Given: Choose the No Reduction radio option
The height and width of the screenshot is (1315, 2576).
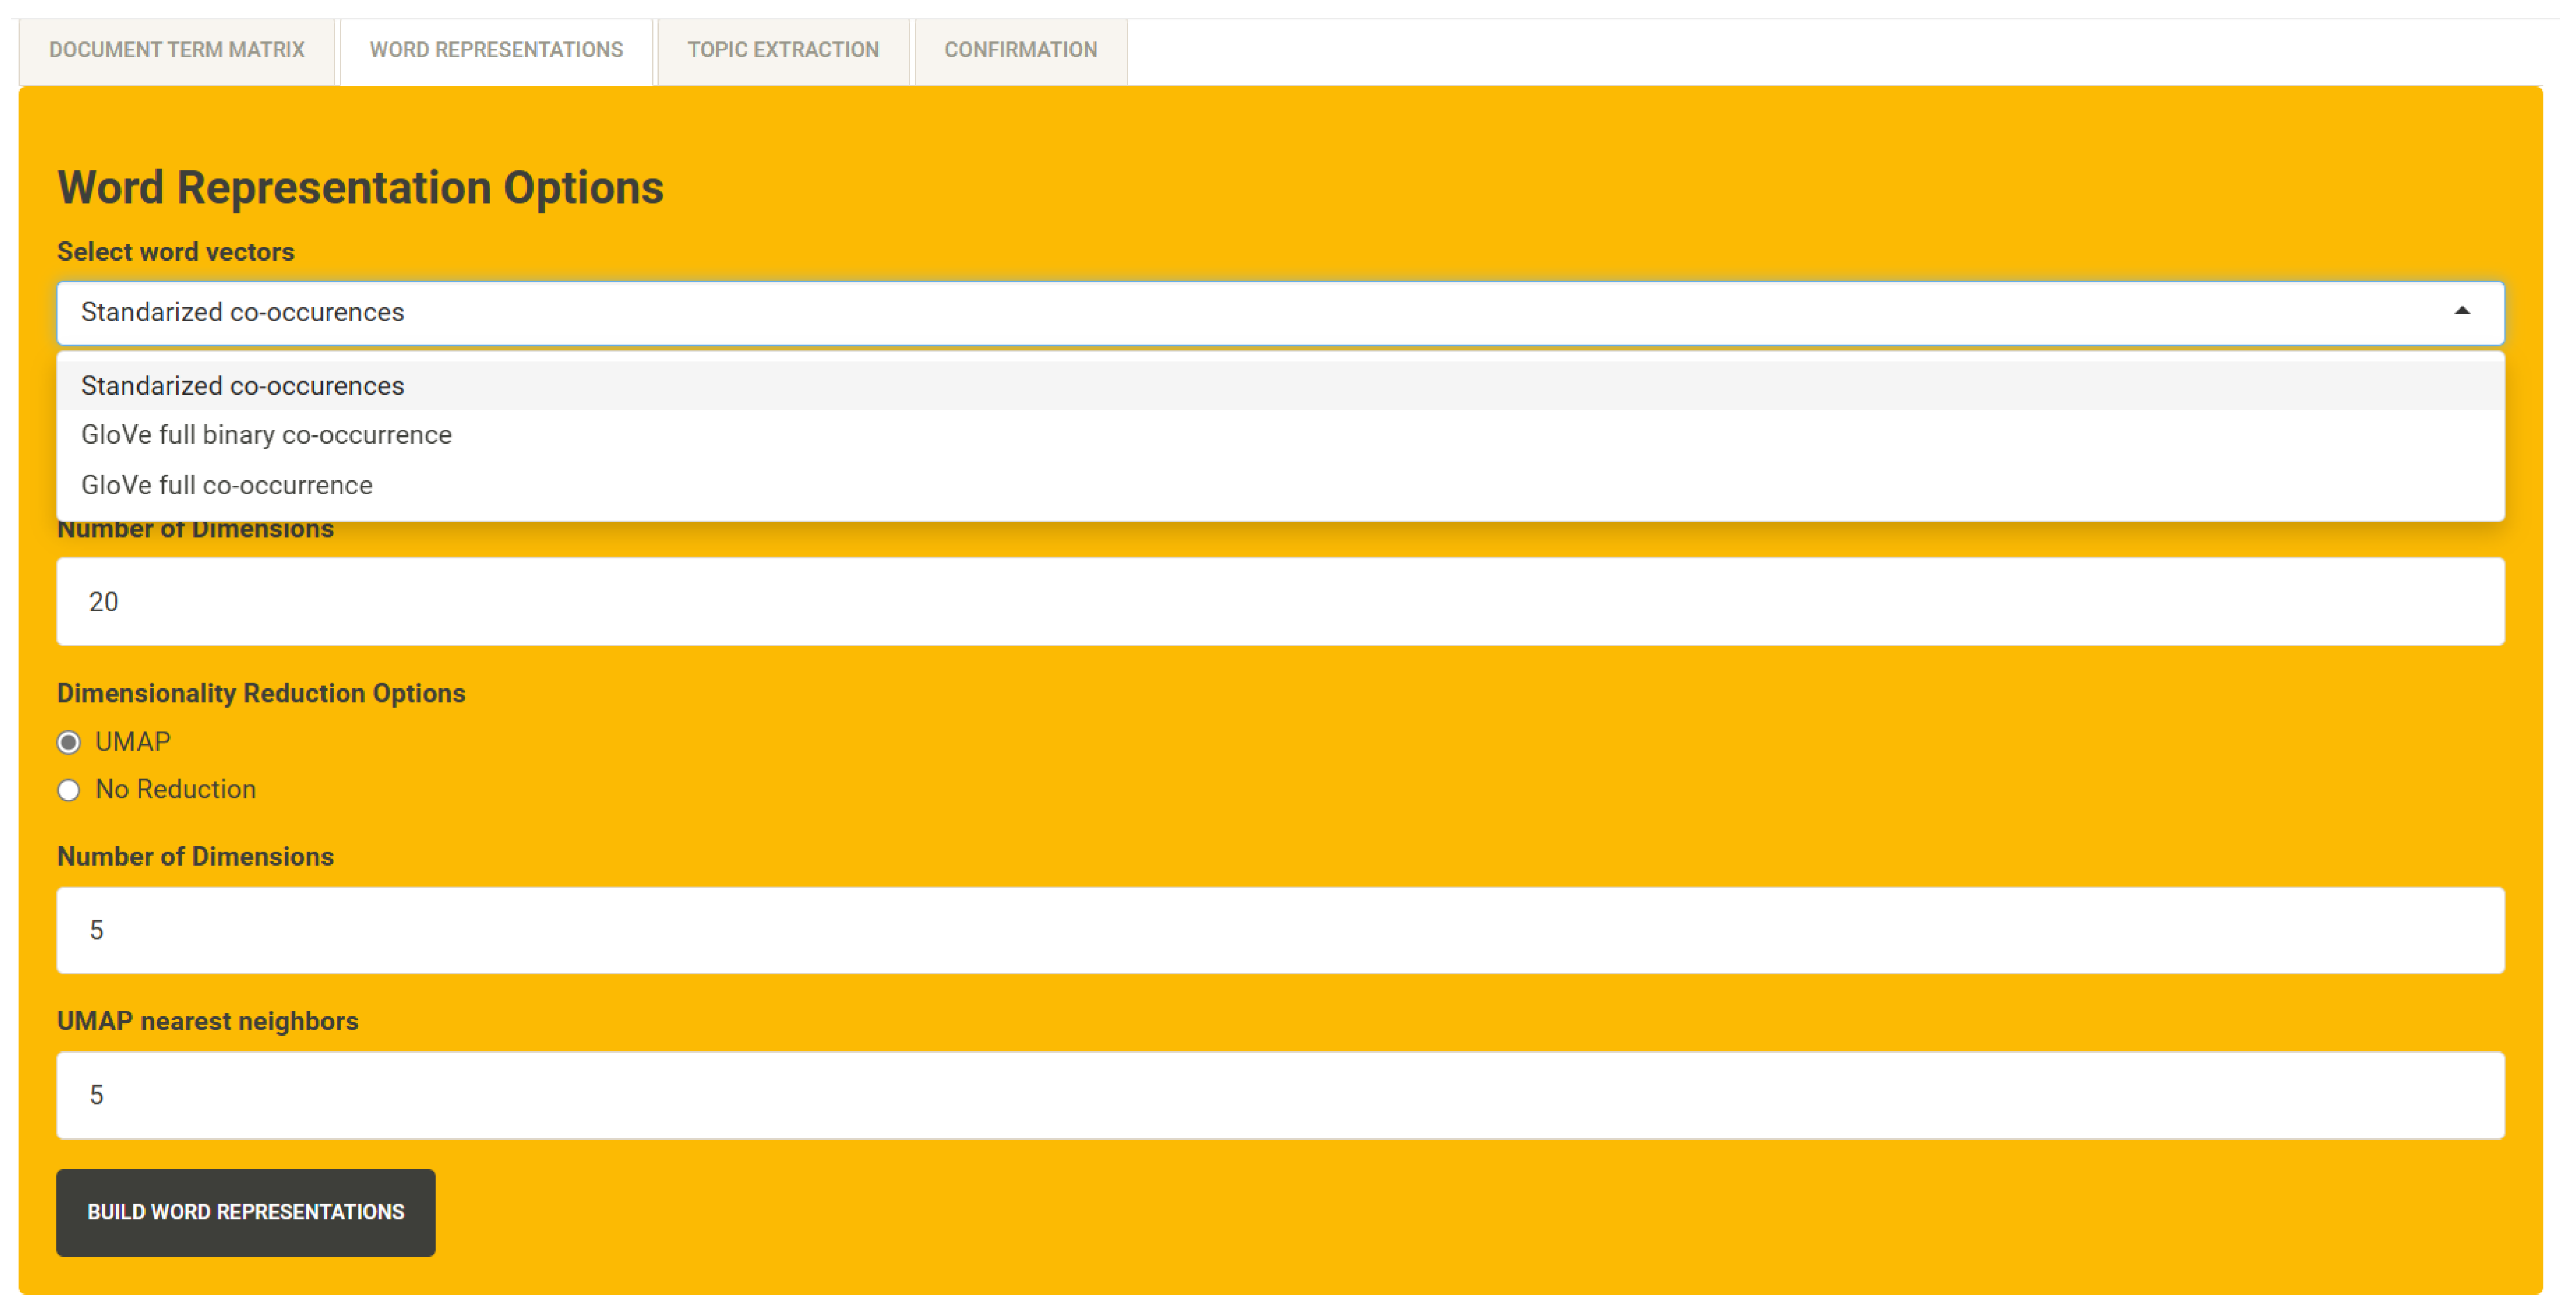Looking at the screenshot, I should (x=69, y=791).
